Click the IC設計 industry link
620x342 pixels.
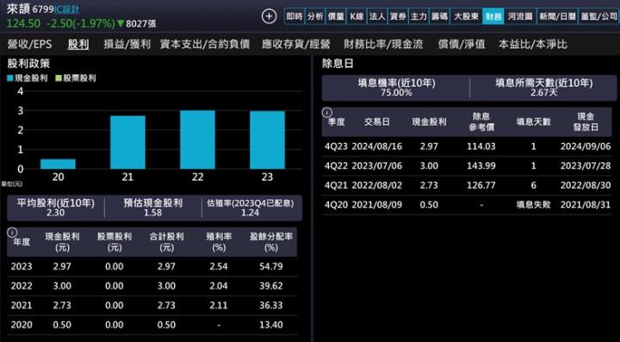click(67, 9)
